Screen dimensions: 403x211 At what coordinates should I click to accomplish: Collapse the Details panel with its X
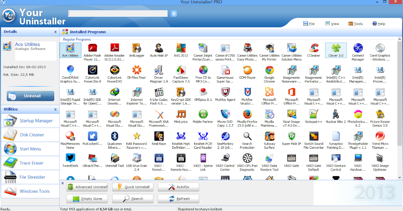(x=55, y=32)
